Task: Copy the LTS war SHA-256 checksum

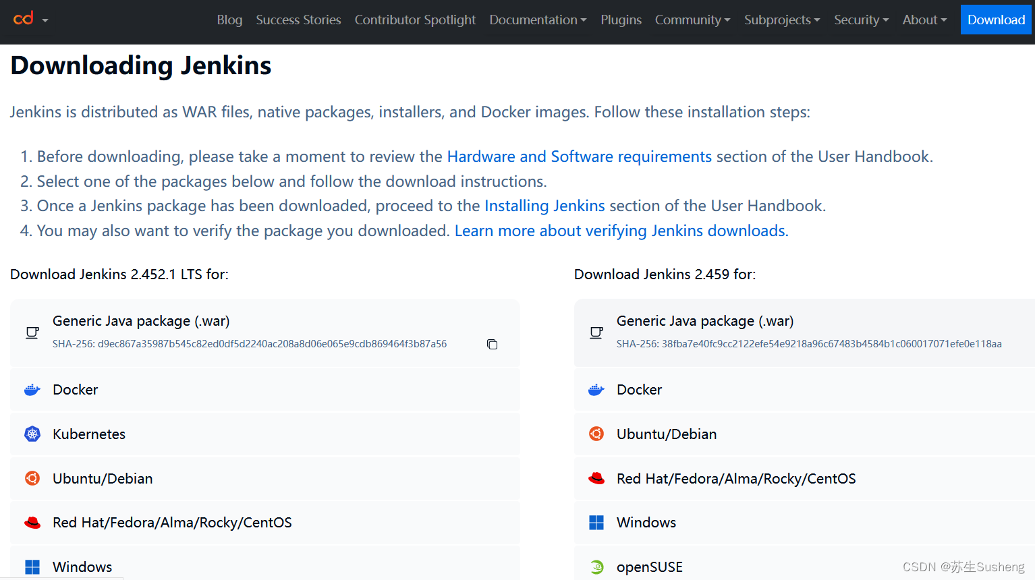Action: point(492,344)
